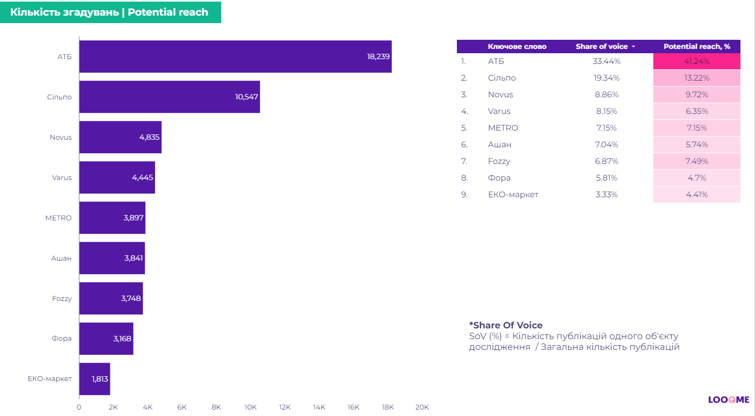Select the Сільпо bar showing 10,547
This screenshot has height=416, width=755.
coord(170,97)
